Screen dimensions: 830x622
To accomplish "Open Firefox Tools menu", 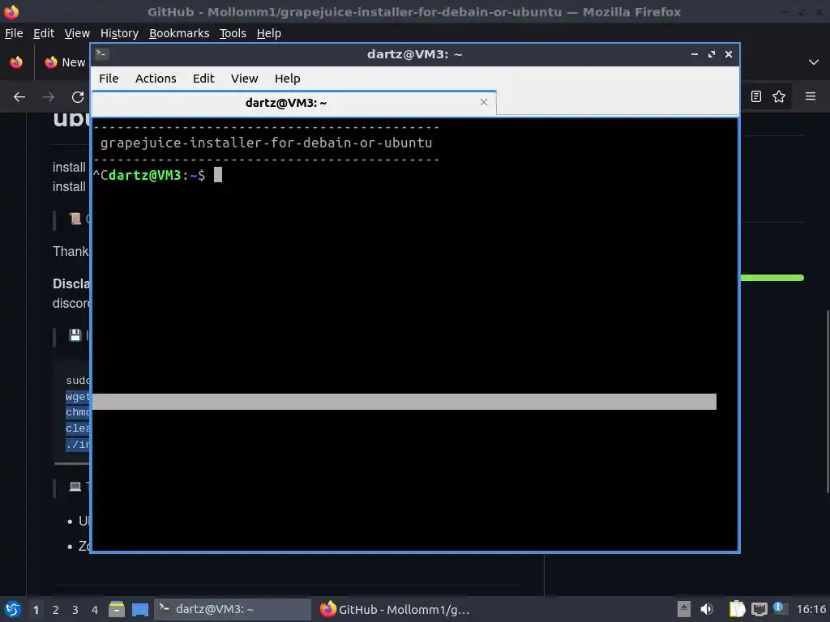I will 233,33.
